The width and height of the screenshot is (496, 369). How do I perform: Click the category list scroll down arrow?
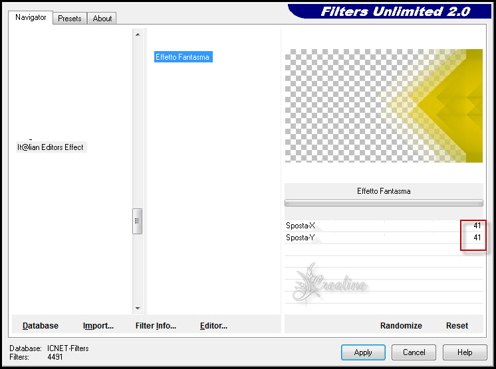pos(138,308)
